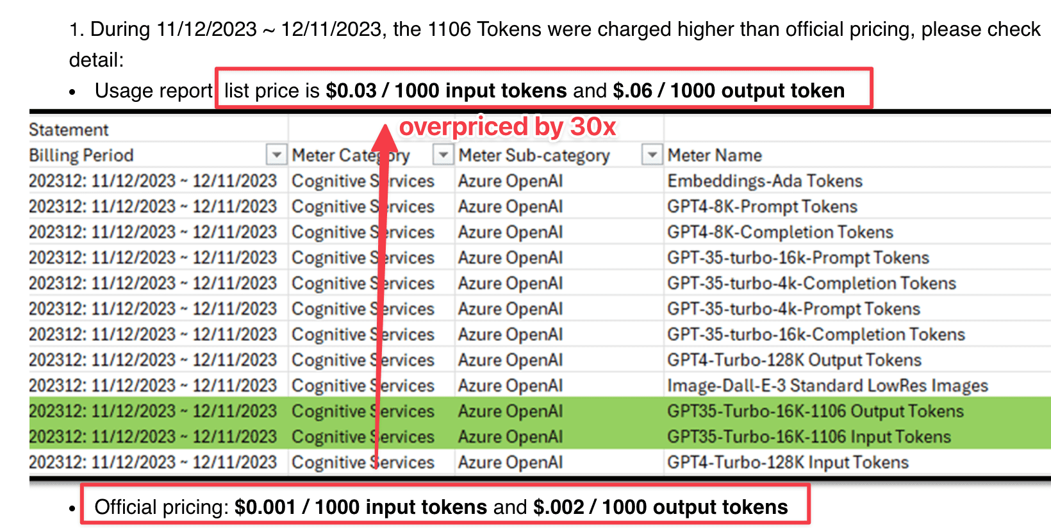1051x528 pixels.
Task: Expand the Meter Sub-category filter dropdown
Action: [x=652, y=155]
